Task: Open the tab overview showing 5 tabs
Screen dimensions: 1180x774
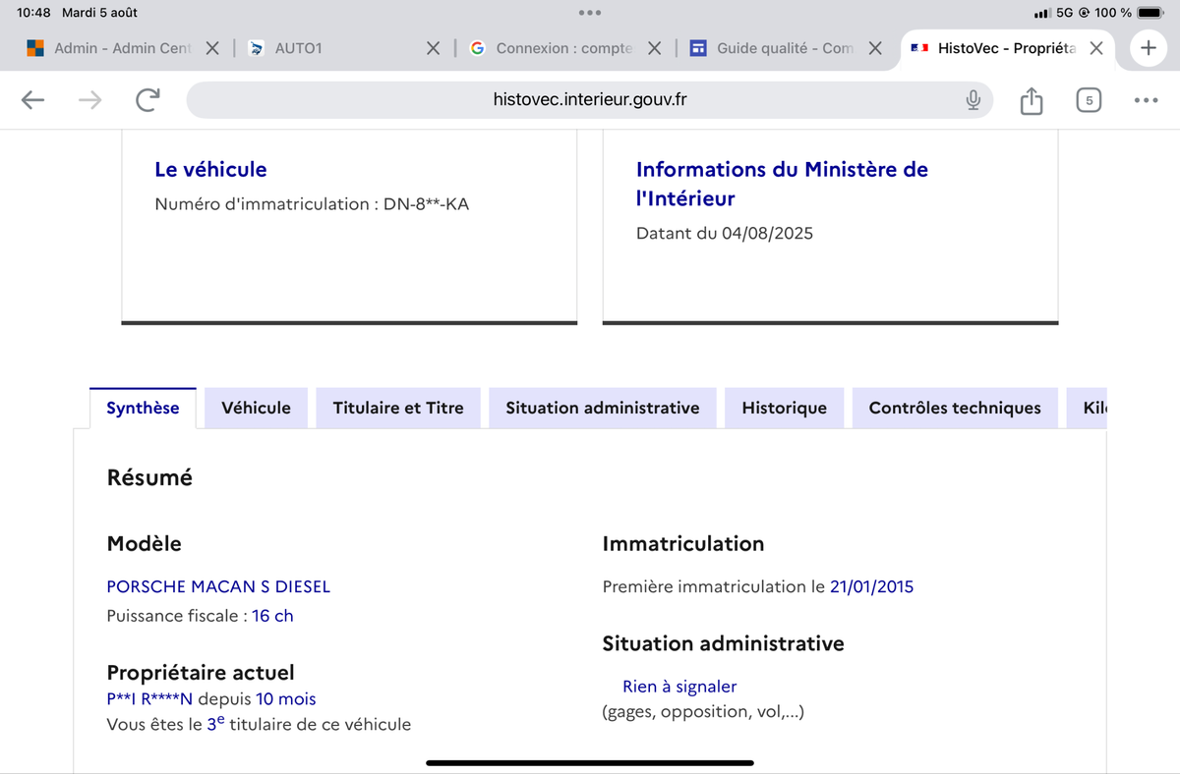Action: point(1089,100)
